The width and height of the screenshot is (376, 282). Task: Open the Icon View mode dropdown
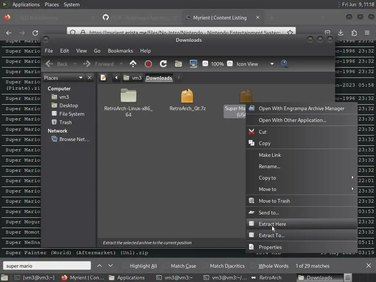(x=255, y=64)
